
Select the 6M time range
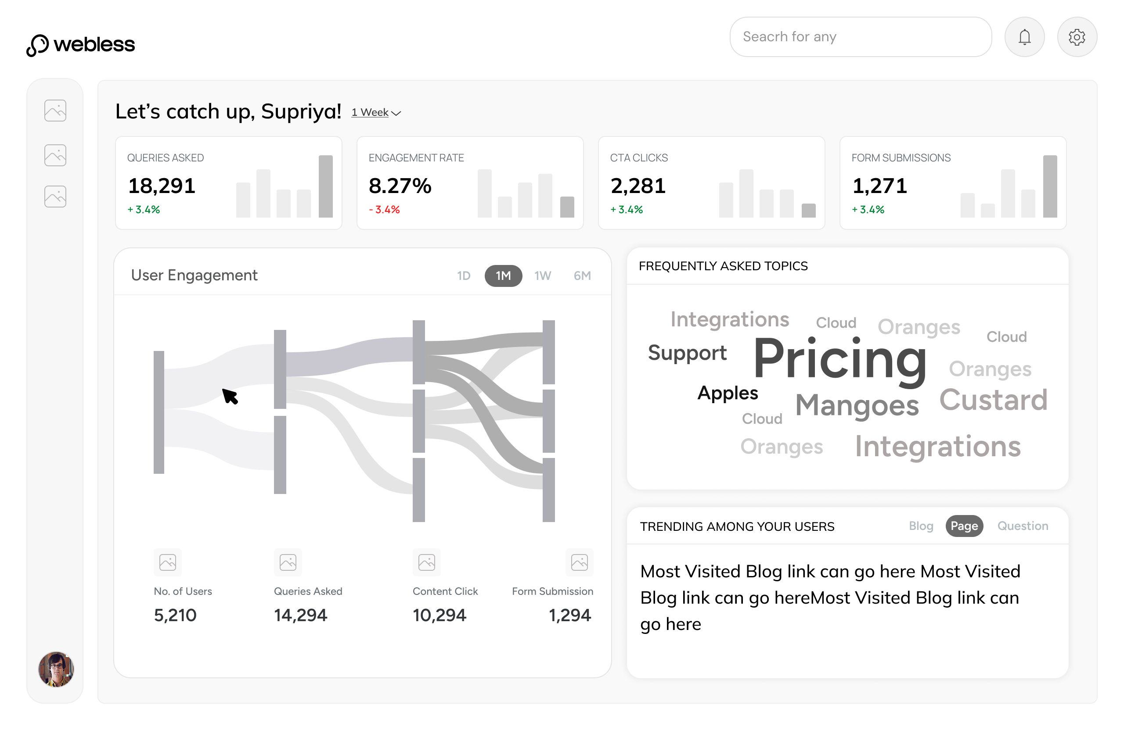(582, 276)
